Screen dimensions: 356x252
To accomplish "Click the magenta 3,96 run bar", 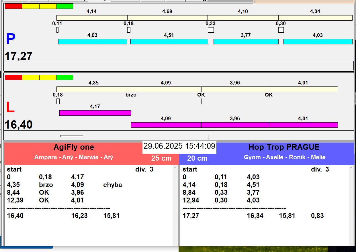I will [235, 125].
